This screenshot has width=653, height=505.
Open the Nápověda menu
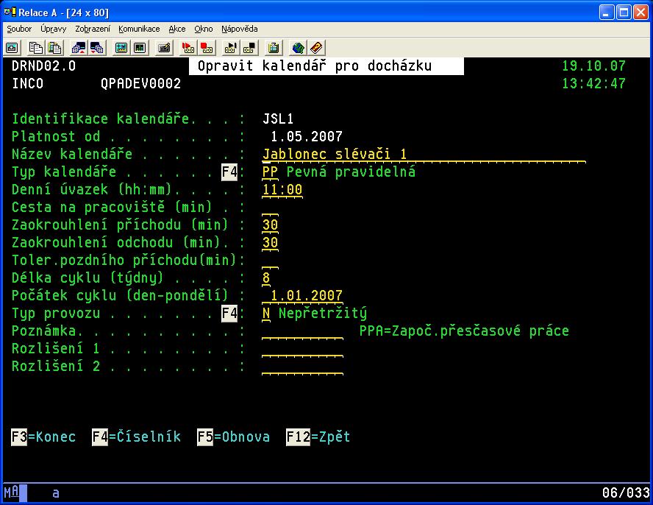pos(239,29)
